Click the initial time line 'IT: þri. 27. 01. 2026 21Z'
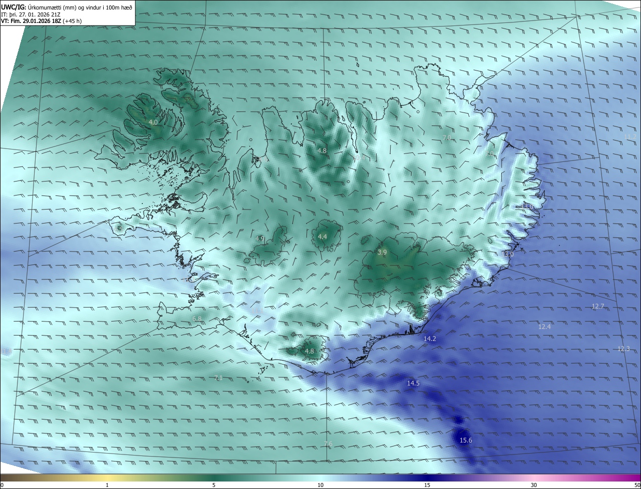Screen dimensions: 641x489 (x=31, y=14)
